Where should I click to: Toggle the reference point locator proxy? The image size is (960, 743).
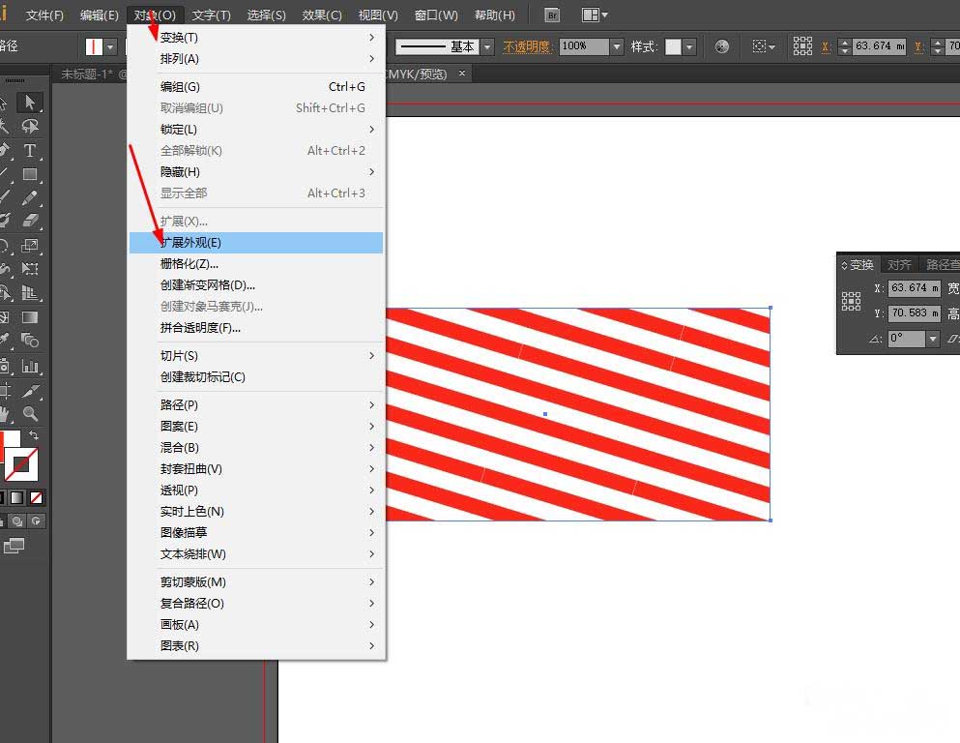(x=802, y=45)
